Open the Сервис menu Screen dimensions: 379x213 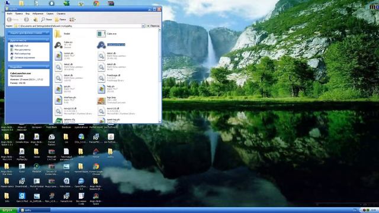pos(50,14)
